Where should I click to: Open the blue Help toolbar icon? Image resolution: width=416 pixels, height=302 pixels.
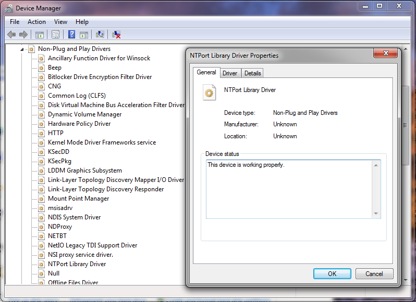(x=71, y=34)
